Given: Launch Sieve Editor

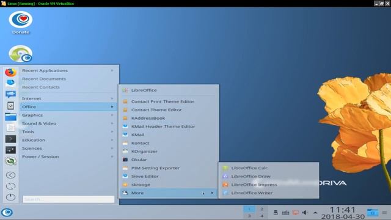Looking at the screenshot, I should (169, 177).
